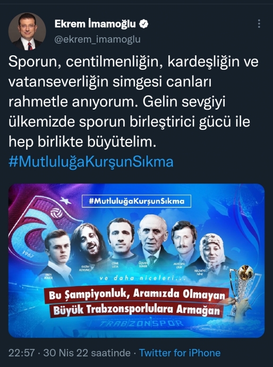The width and height of the screenshot is (273, 367).
Task: Open the three-dot more options menu
Action: [x=259, y=23]
